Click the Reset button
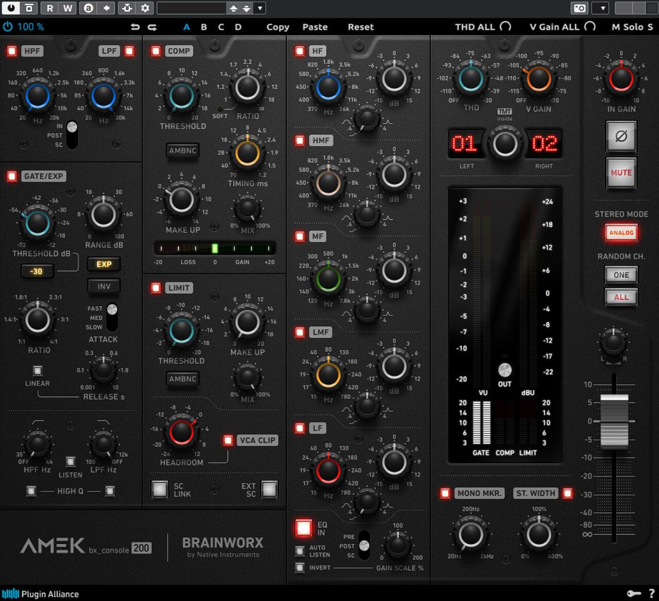This screenshot has height=601, width=659. (360, 27)
